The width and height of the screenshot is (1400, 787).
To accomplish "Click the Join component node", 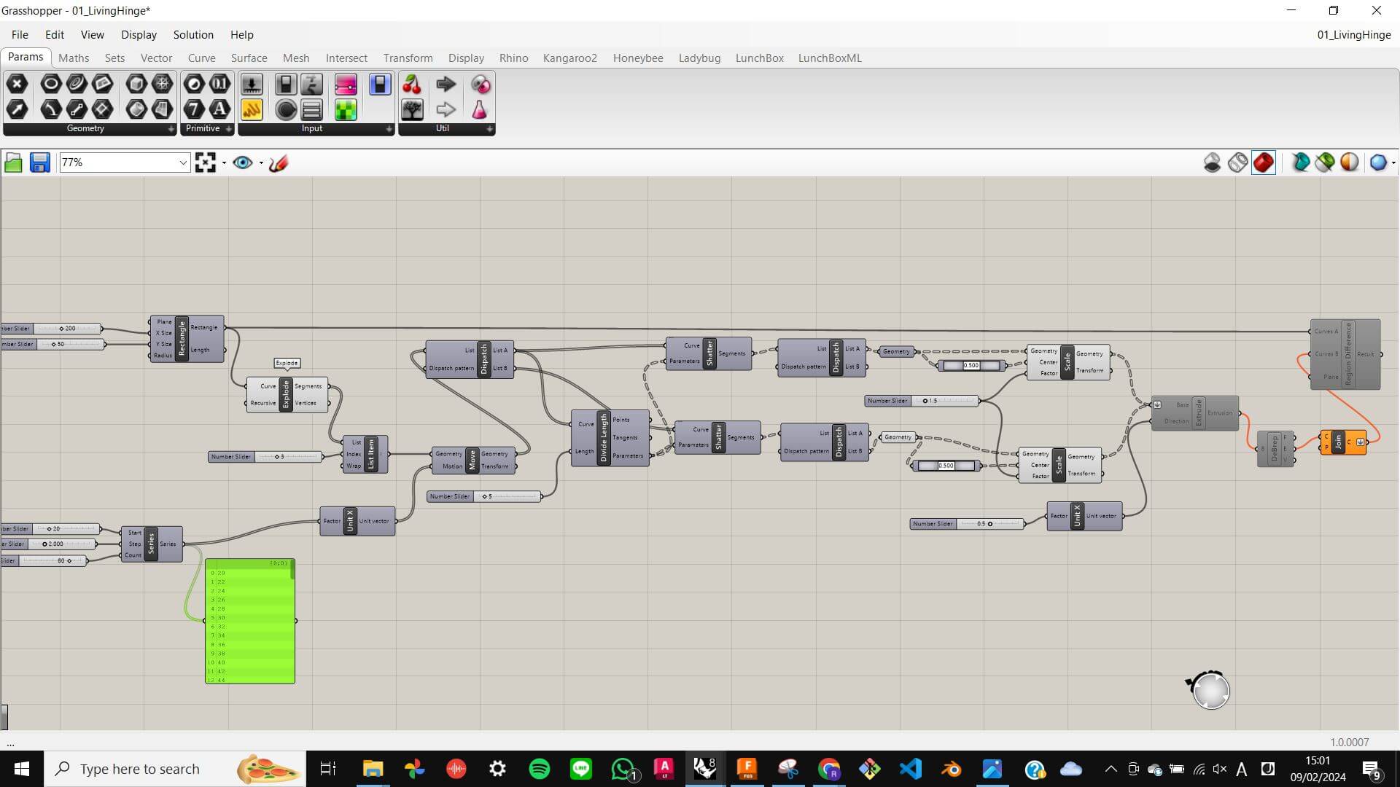I will coord(1343,442).
